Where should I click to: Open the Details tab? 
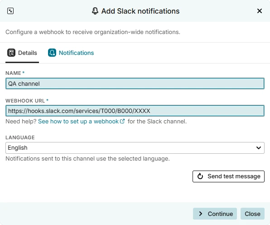coord(22,53)
